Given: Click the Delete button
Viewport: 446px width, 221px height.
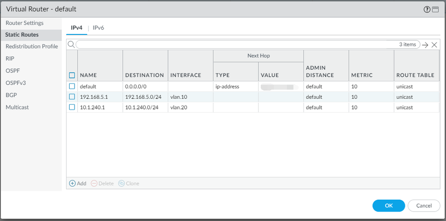Looking at the screenshot, I should tap(102, 183).
